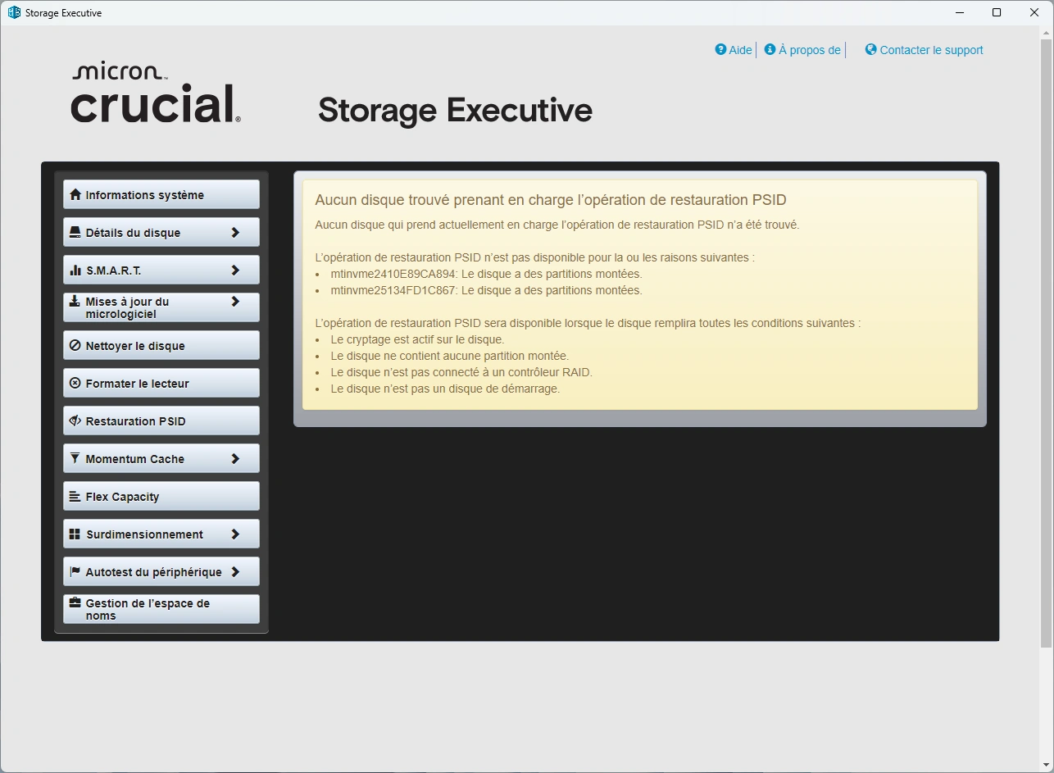Click the line Le cryptage est actif sur le disque
The height and width of the screenshot is (773, 1054).
417,339
